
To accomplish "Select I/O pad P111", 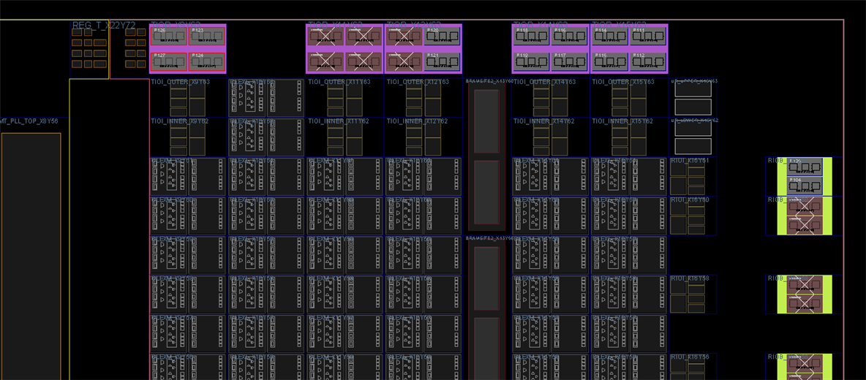I will point(648,37).
